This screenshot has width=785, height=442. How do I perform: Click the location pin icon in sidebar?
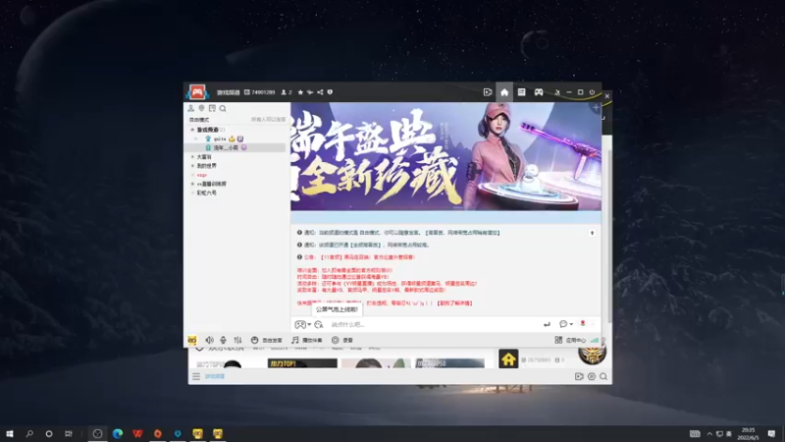tap(201, 108)
